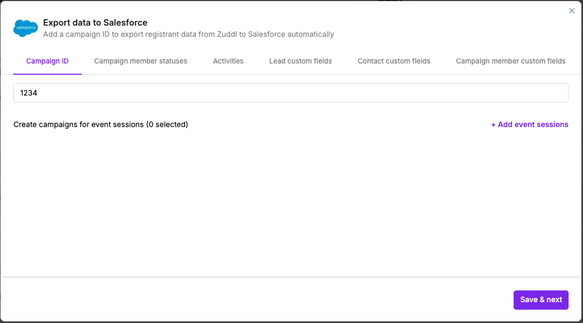The image size is (583, 323).
Task: Close the Export data dialog
Action: click(x=572, y=11)
